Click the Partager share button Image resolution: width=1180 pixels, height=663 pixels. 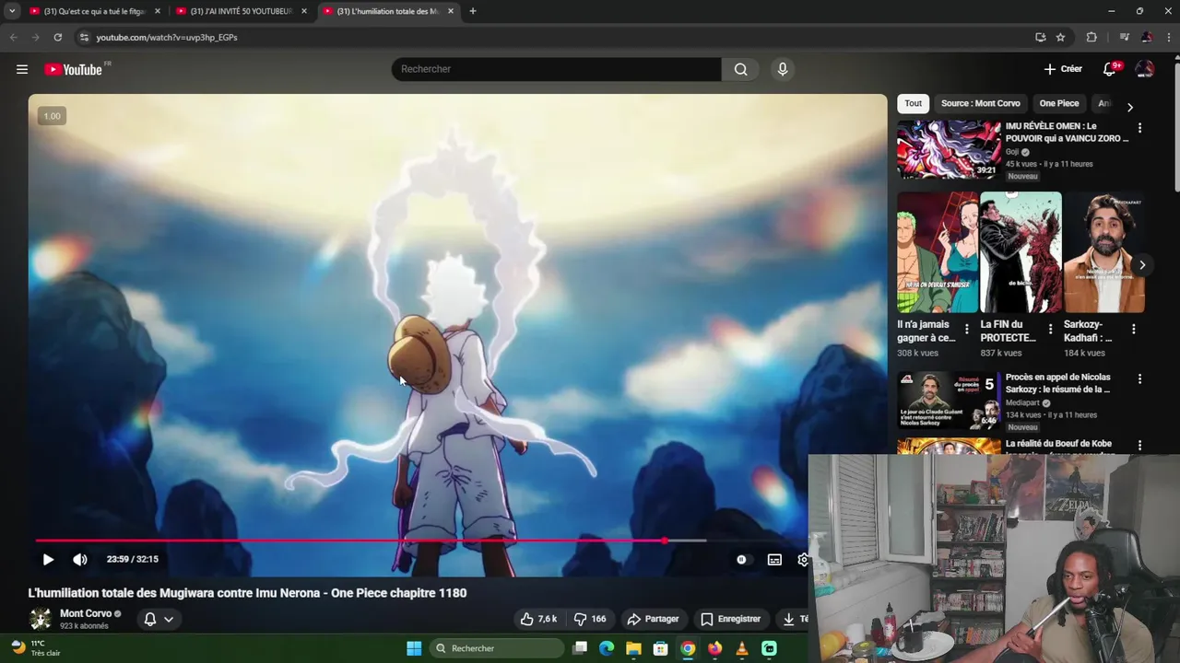pyautogui.click(x=652, y=619)
